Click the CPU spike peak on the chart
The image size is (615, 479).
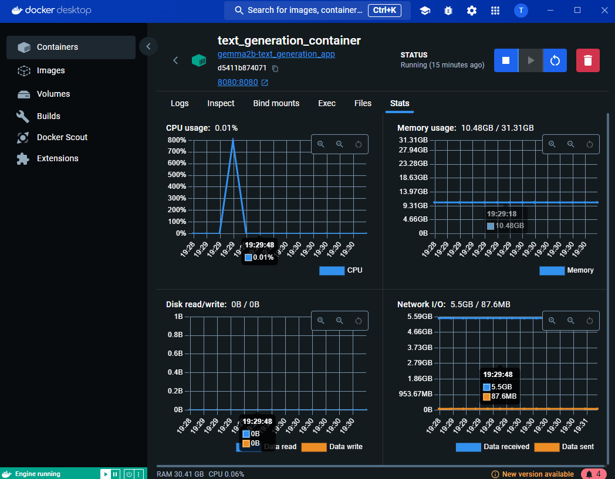coord(233,140)
